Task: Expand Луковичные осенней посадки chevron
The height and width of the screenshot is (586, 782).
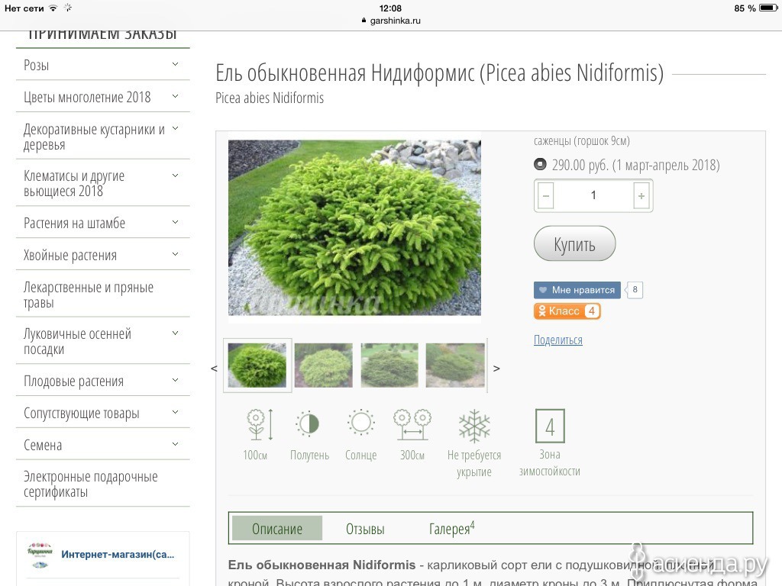Action: 175,333
